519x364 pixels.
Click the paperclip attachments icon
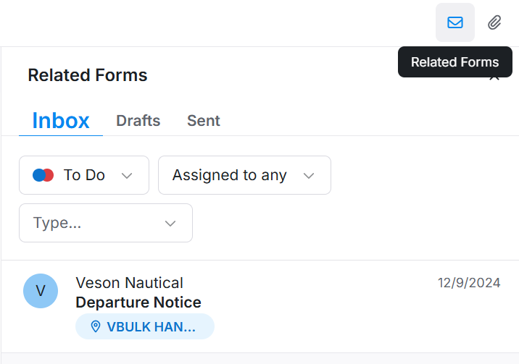tap(494, 22)
